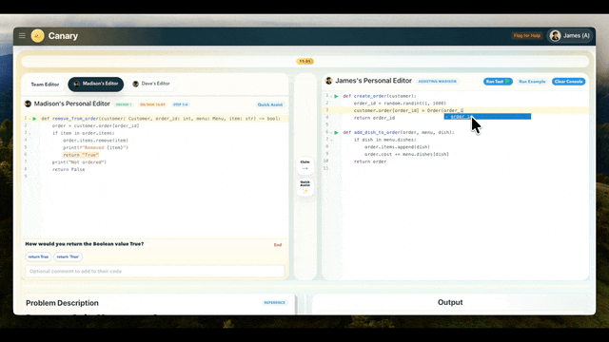Open the James (A) profile menu
Viewport: 609px width, 342px height.
pos(570,36)
